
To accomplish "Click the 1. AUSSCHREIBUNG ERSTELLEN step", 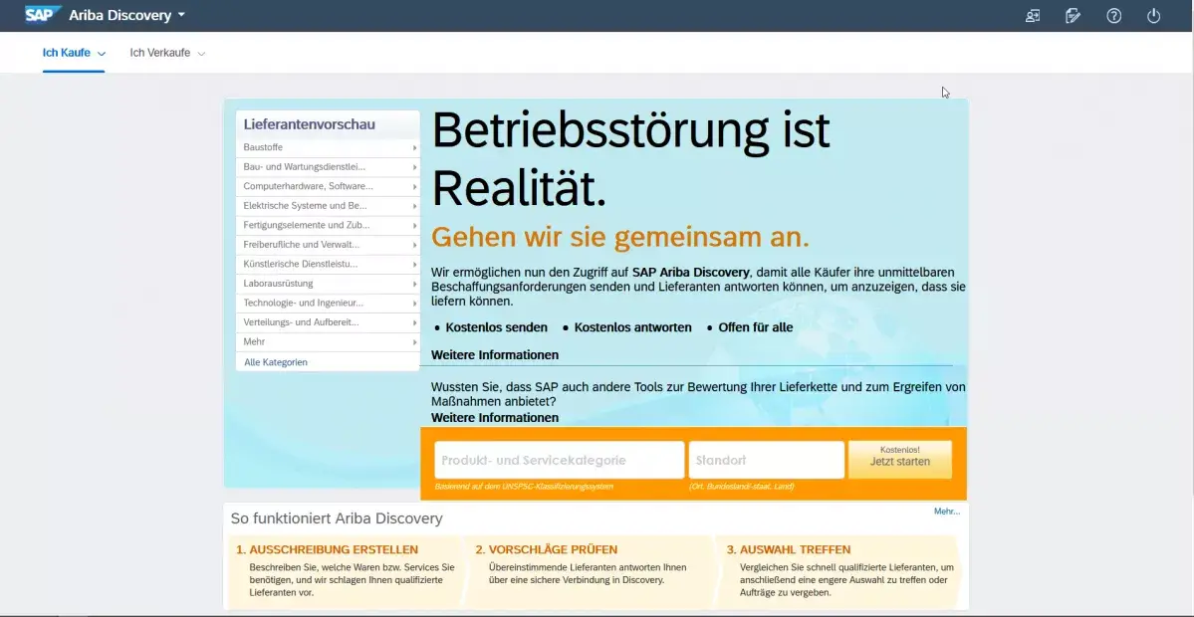I will pyautogui.click(x=327, y=549).
